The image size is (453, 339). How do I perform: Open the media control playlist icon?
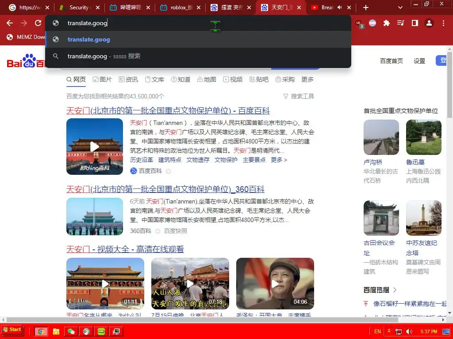point(401,23)
